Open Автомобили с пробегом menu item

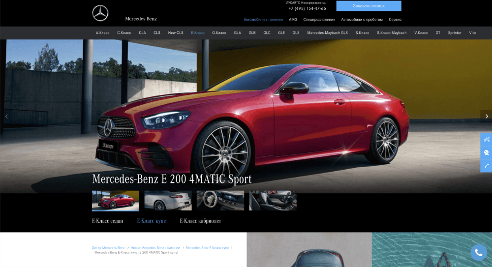(x=362, y=20)
